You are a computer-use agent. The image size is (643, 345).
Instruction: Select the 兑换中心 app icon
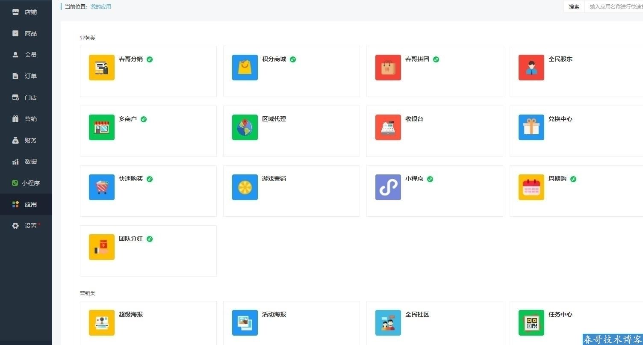531,127
